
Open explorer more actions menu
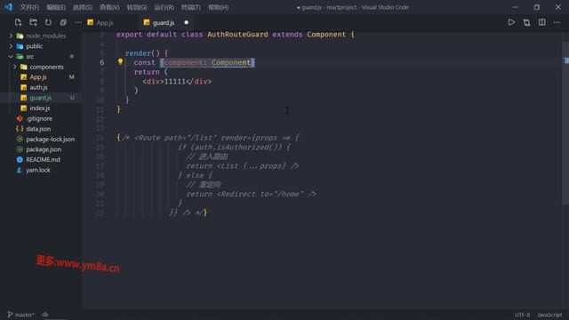pyautogui.click(x=78, y=22)
